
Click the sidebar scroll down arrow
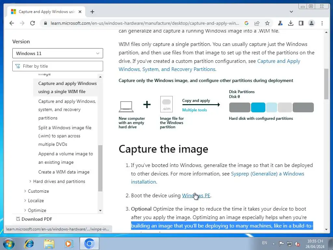point(100,211)
